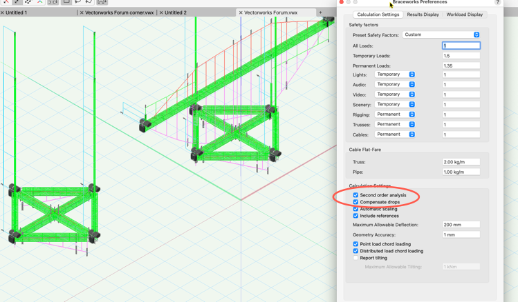Click the Truss cable flat-fare field
The width and height of the screenshot is (518, 302).
[x=461, y=162]
